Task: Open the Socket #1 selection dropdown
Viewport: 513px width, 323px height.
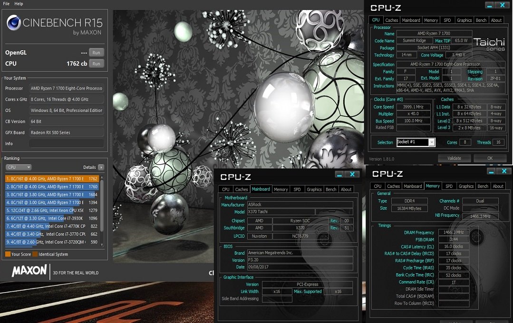Action: 432,142
